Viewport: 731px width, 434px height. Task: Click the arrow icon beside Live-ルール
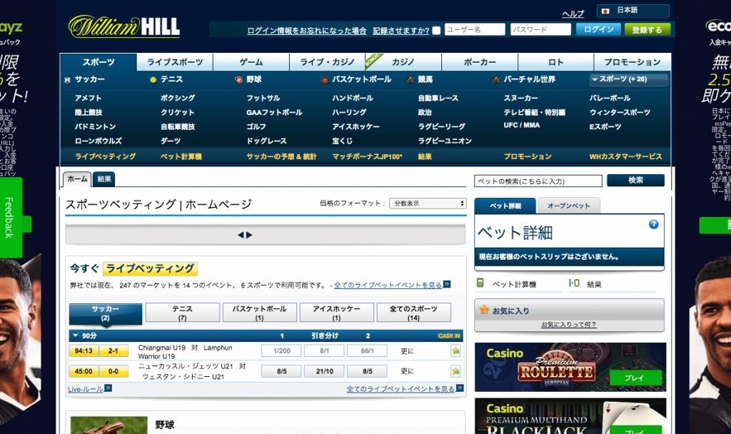[x=109, y=388]
